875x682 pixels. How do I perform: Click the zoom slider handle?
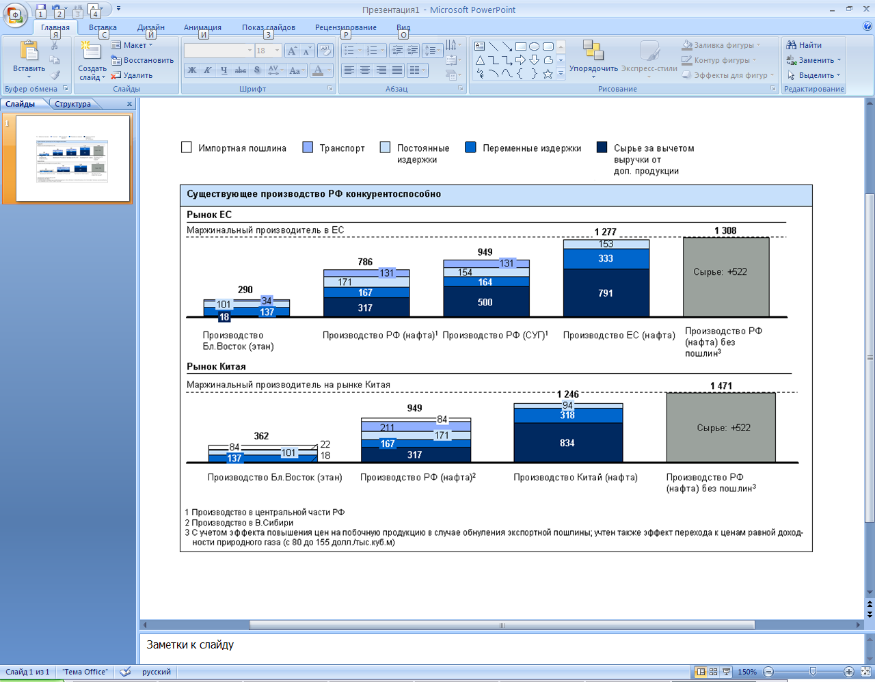tap(812, 672)
